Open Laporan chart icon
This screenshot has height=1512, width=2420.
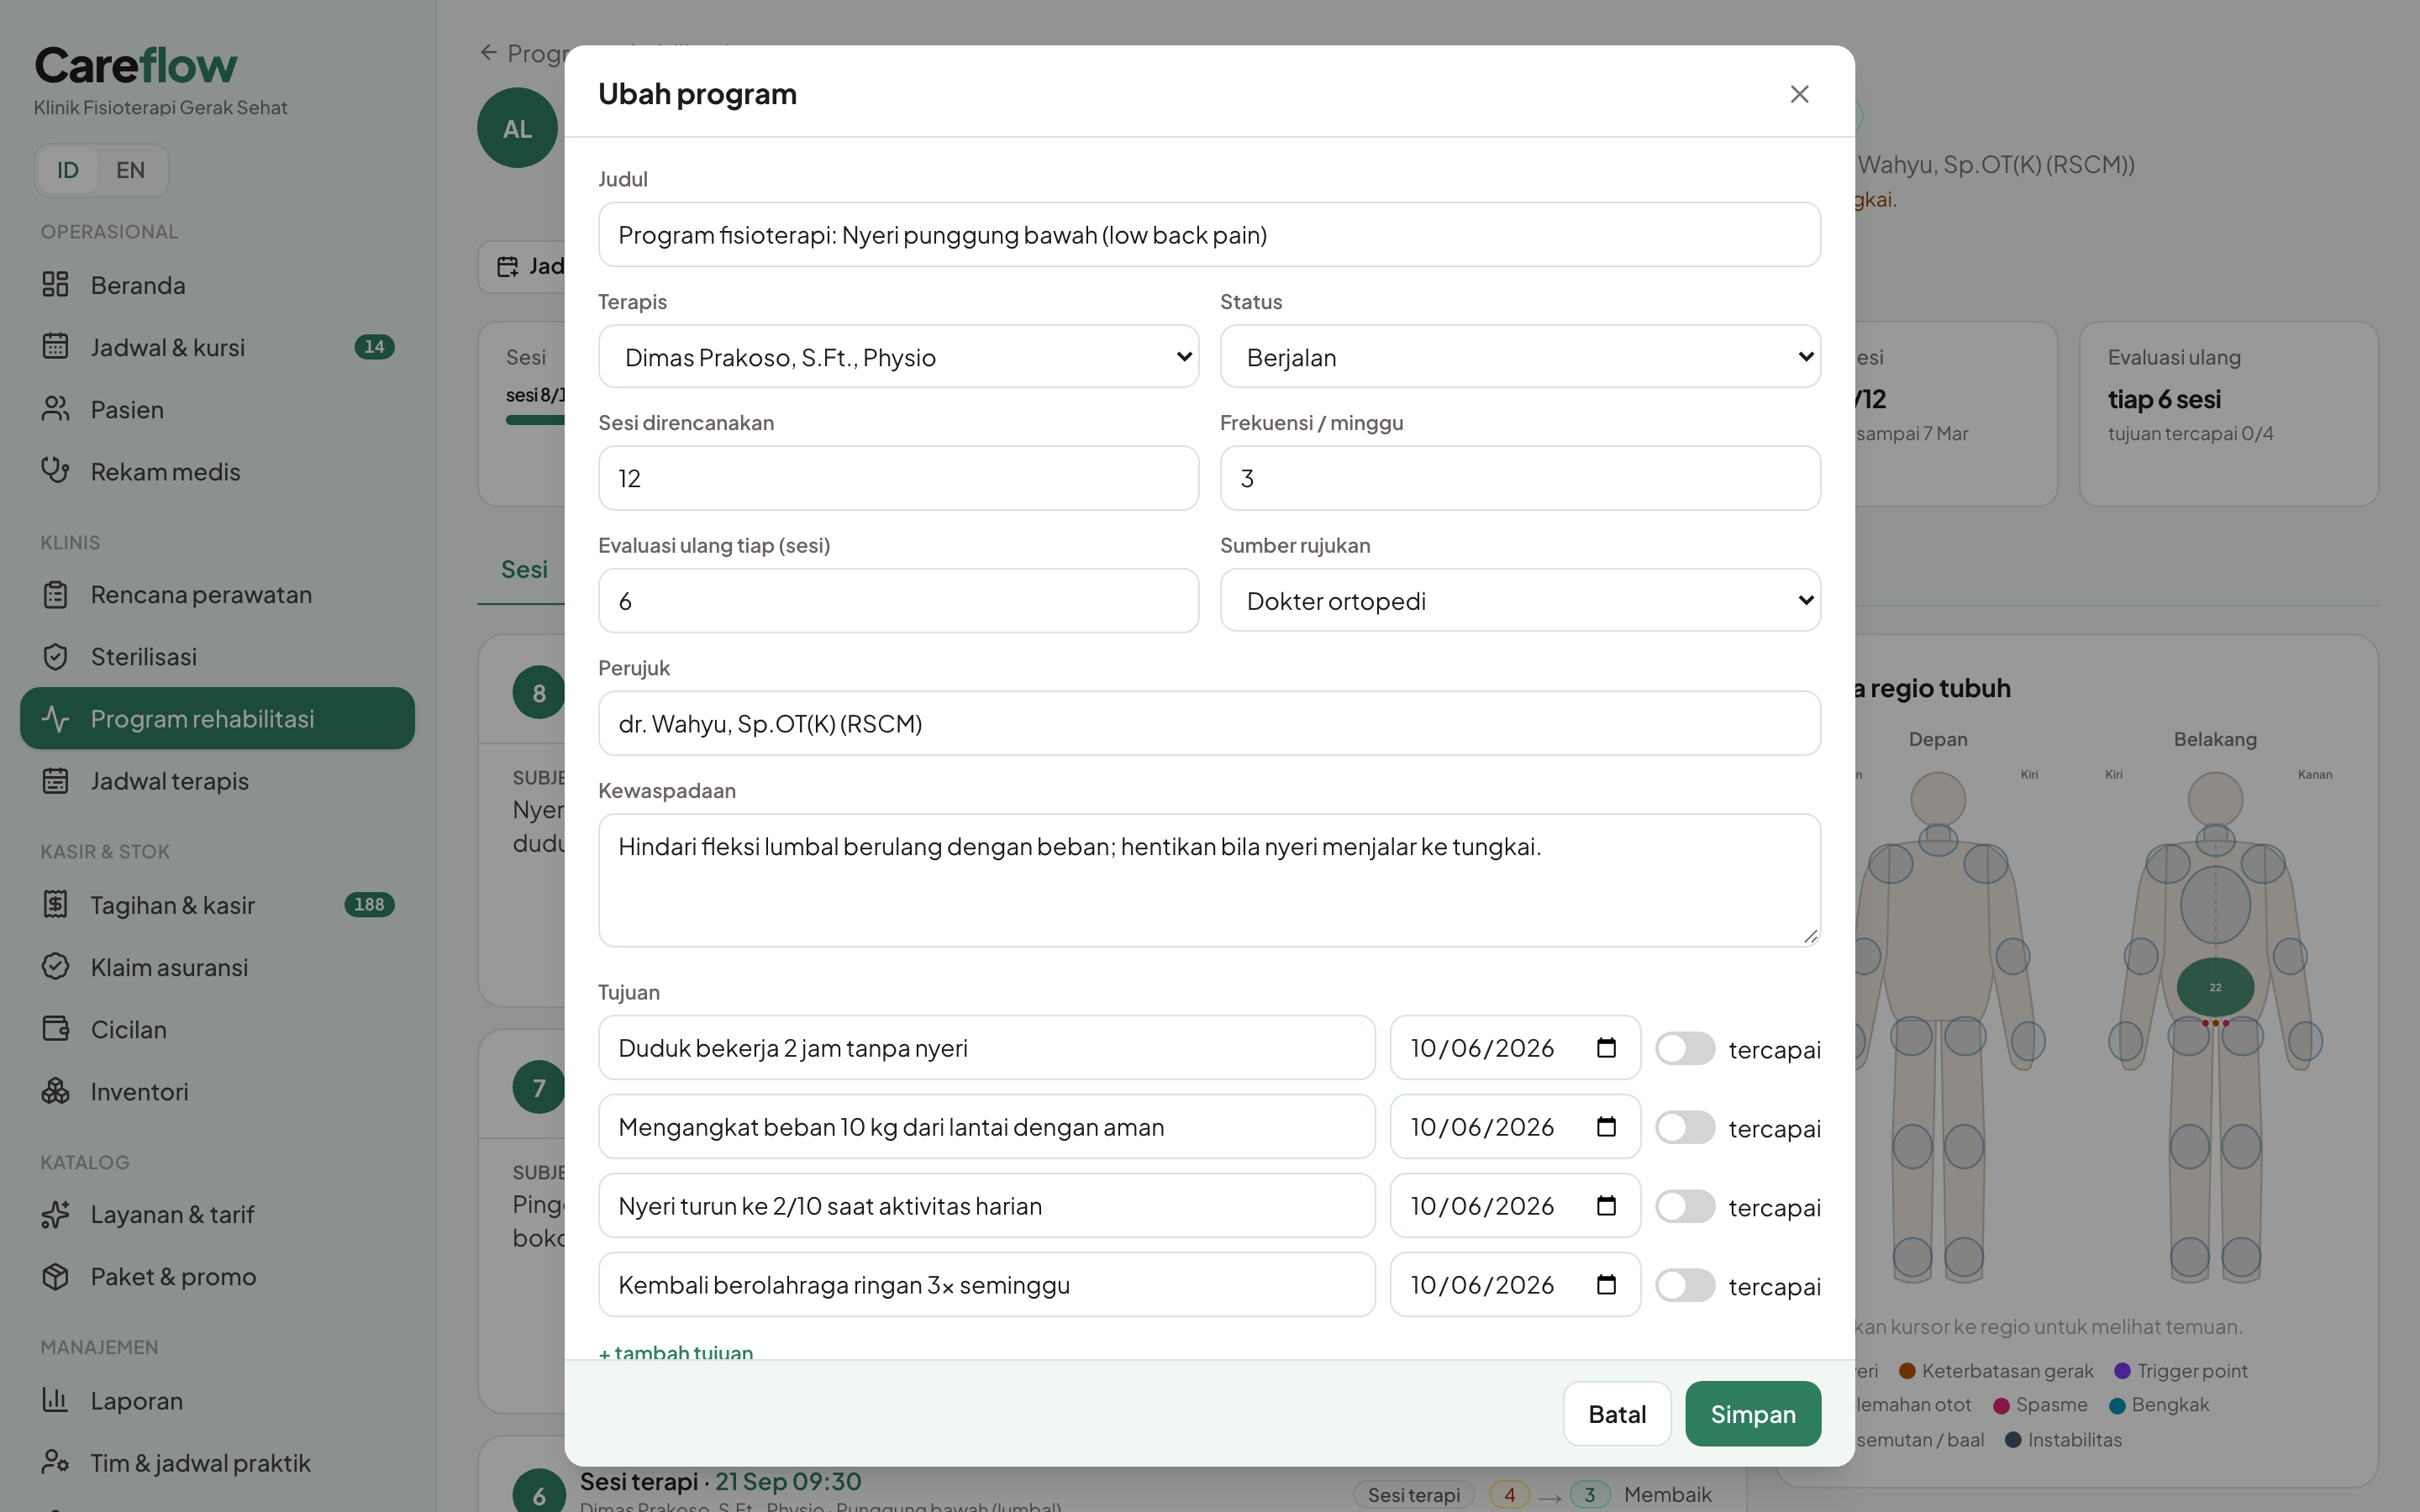tap(55, 1400)
